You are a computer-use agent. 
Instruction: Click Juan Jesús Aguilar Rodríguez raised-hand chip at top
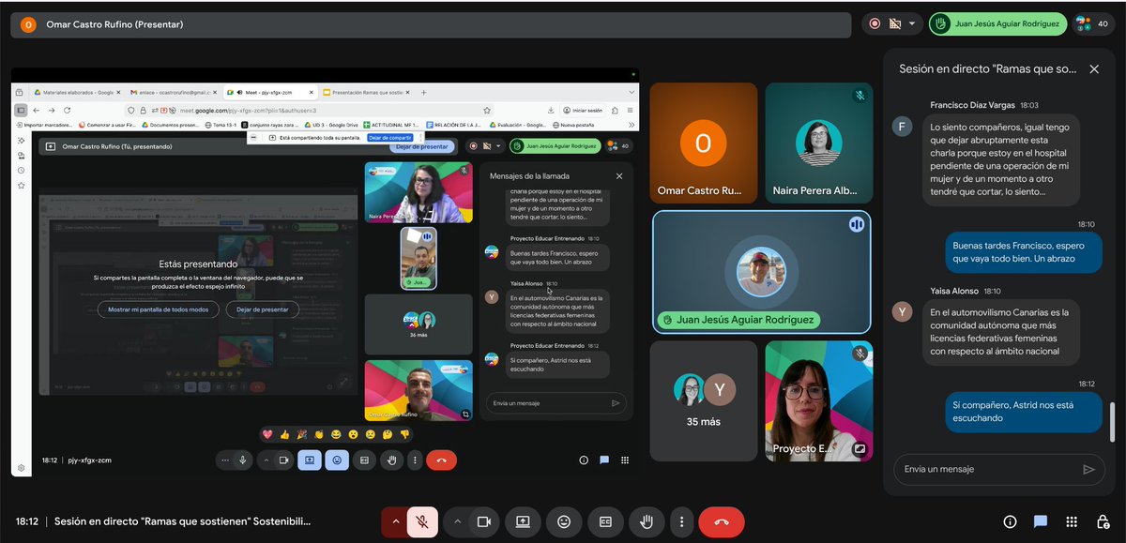pos(997,23)
